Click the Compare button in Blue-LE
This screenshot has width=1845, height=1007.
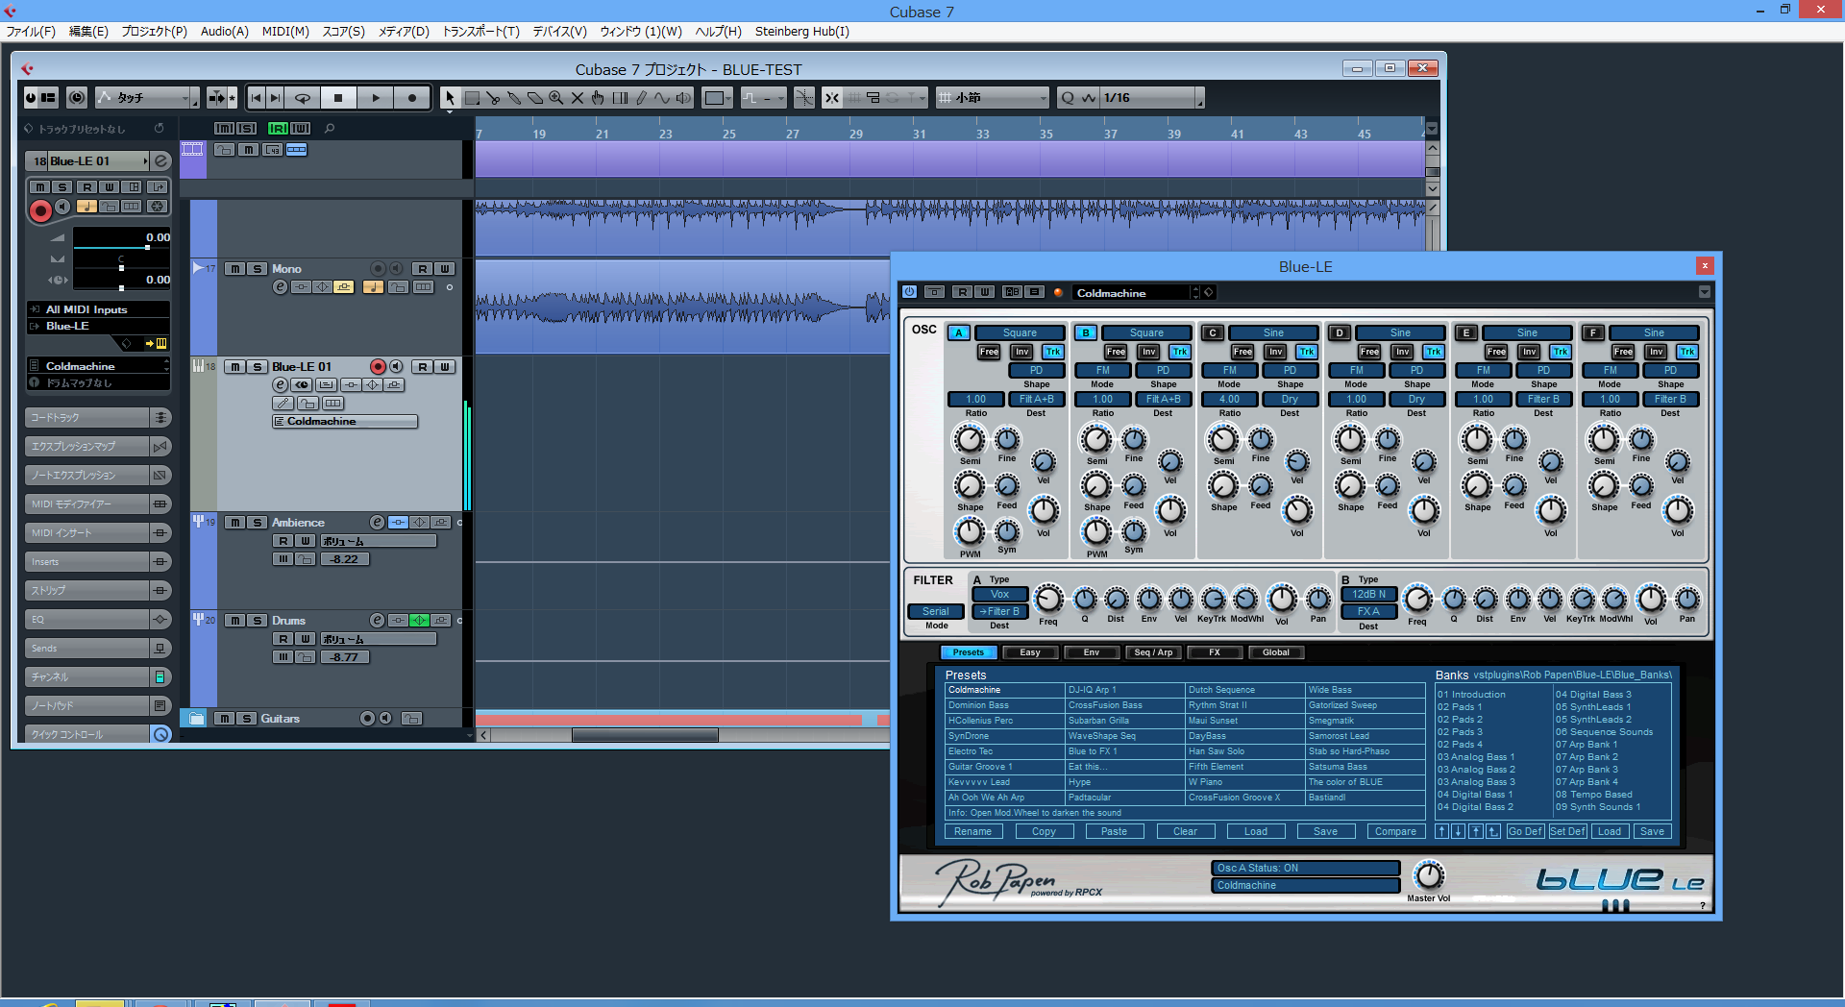click(1395, 832)
